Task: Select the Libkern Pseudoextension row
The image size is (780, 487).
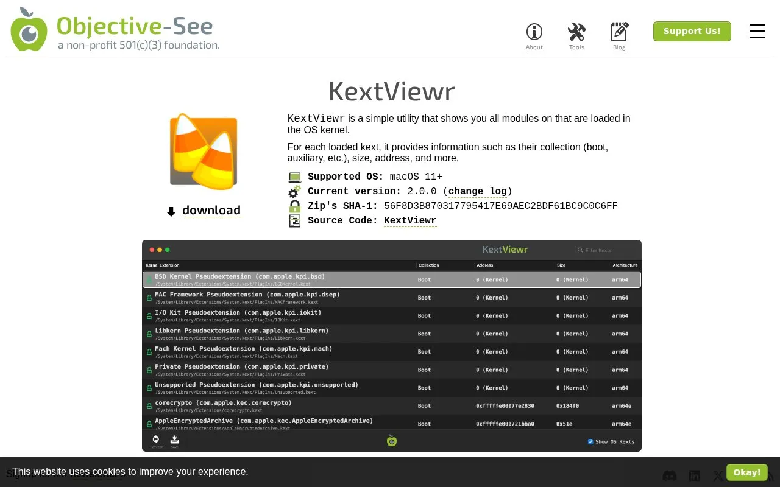Action: coord(392,334)
